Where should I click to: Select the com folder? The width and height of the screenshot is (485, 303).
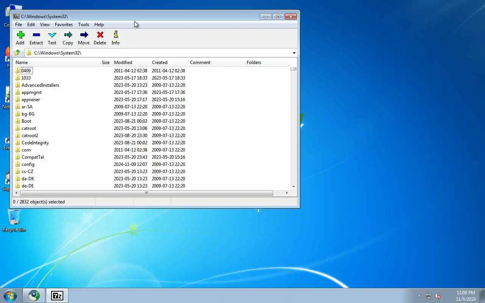coord(26,150)
